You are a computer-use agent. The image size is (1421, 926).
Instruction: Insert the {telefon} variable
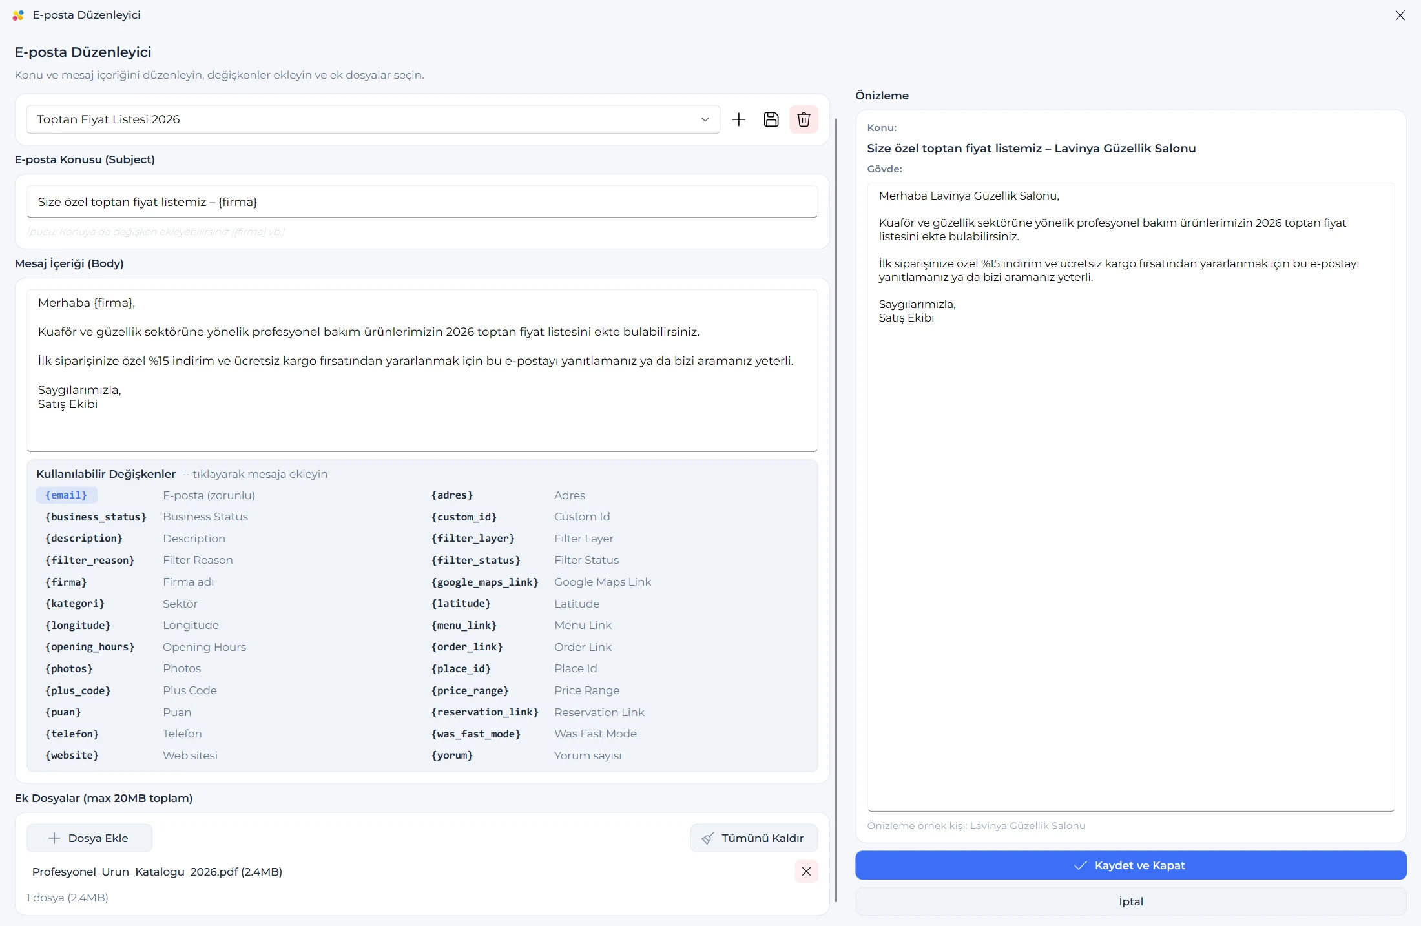click(x=72, y=734)
